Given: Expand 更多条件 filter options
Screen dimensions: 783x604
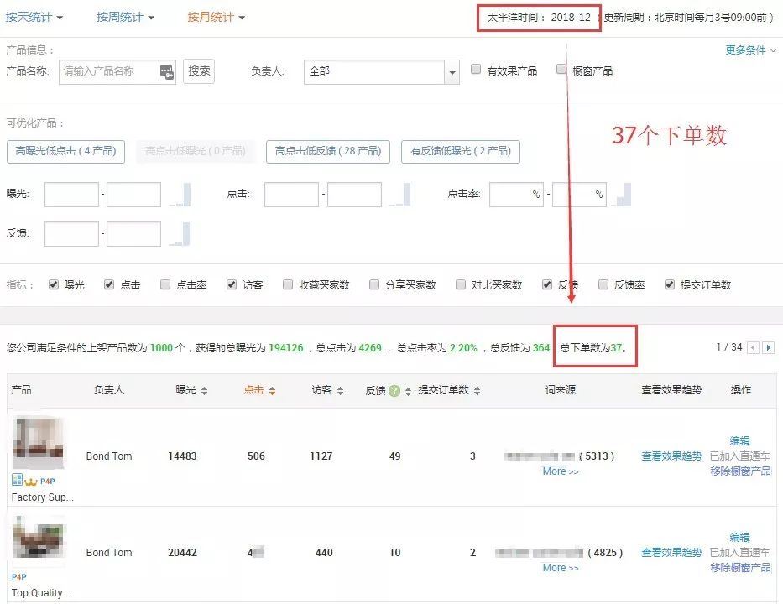Looking at the screenshot, I should 750,50.
